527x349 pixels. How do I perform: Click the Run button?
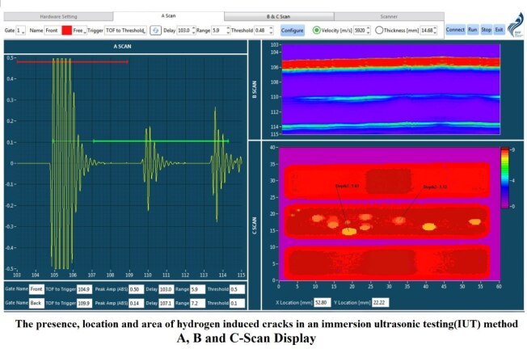(x=473, y=30)
